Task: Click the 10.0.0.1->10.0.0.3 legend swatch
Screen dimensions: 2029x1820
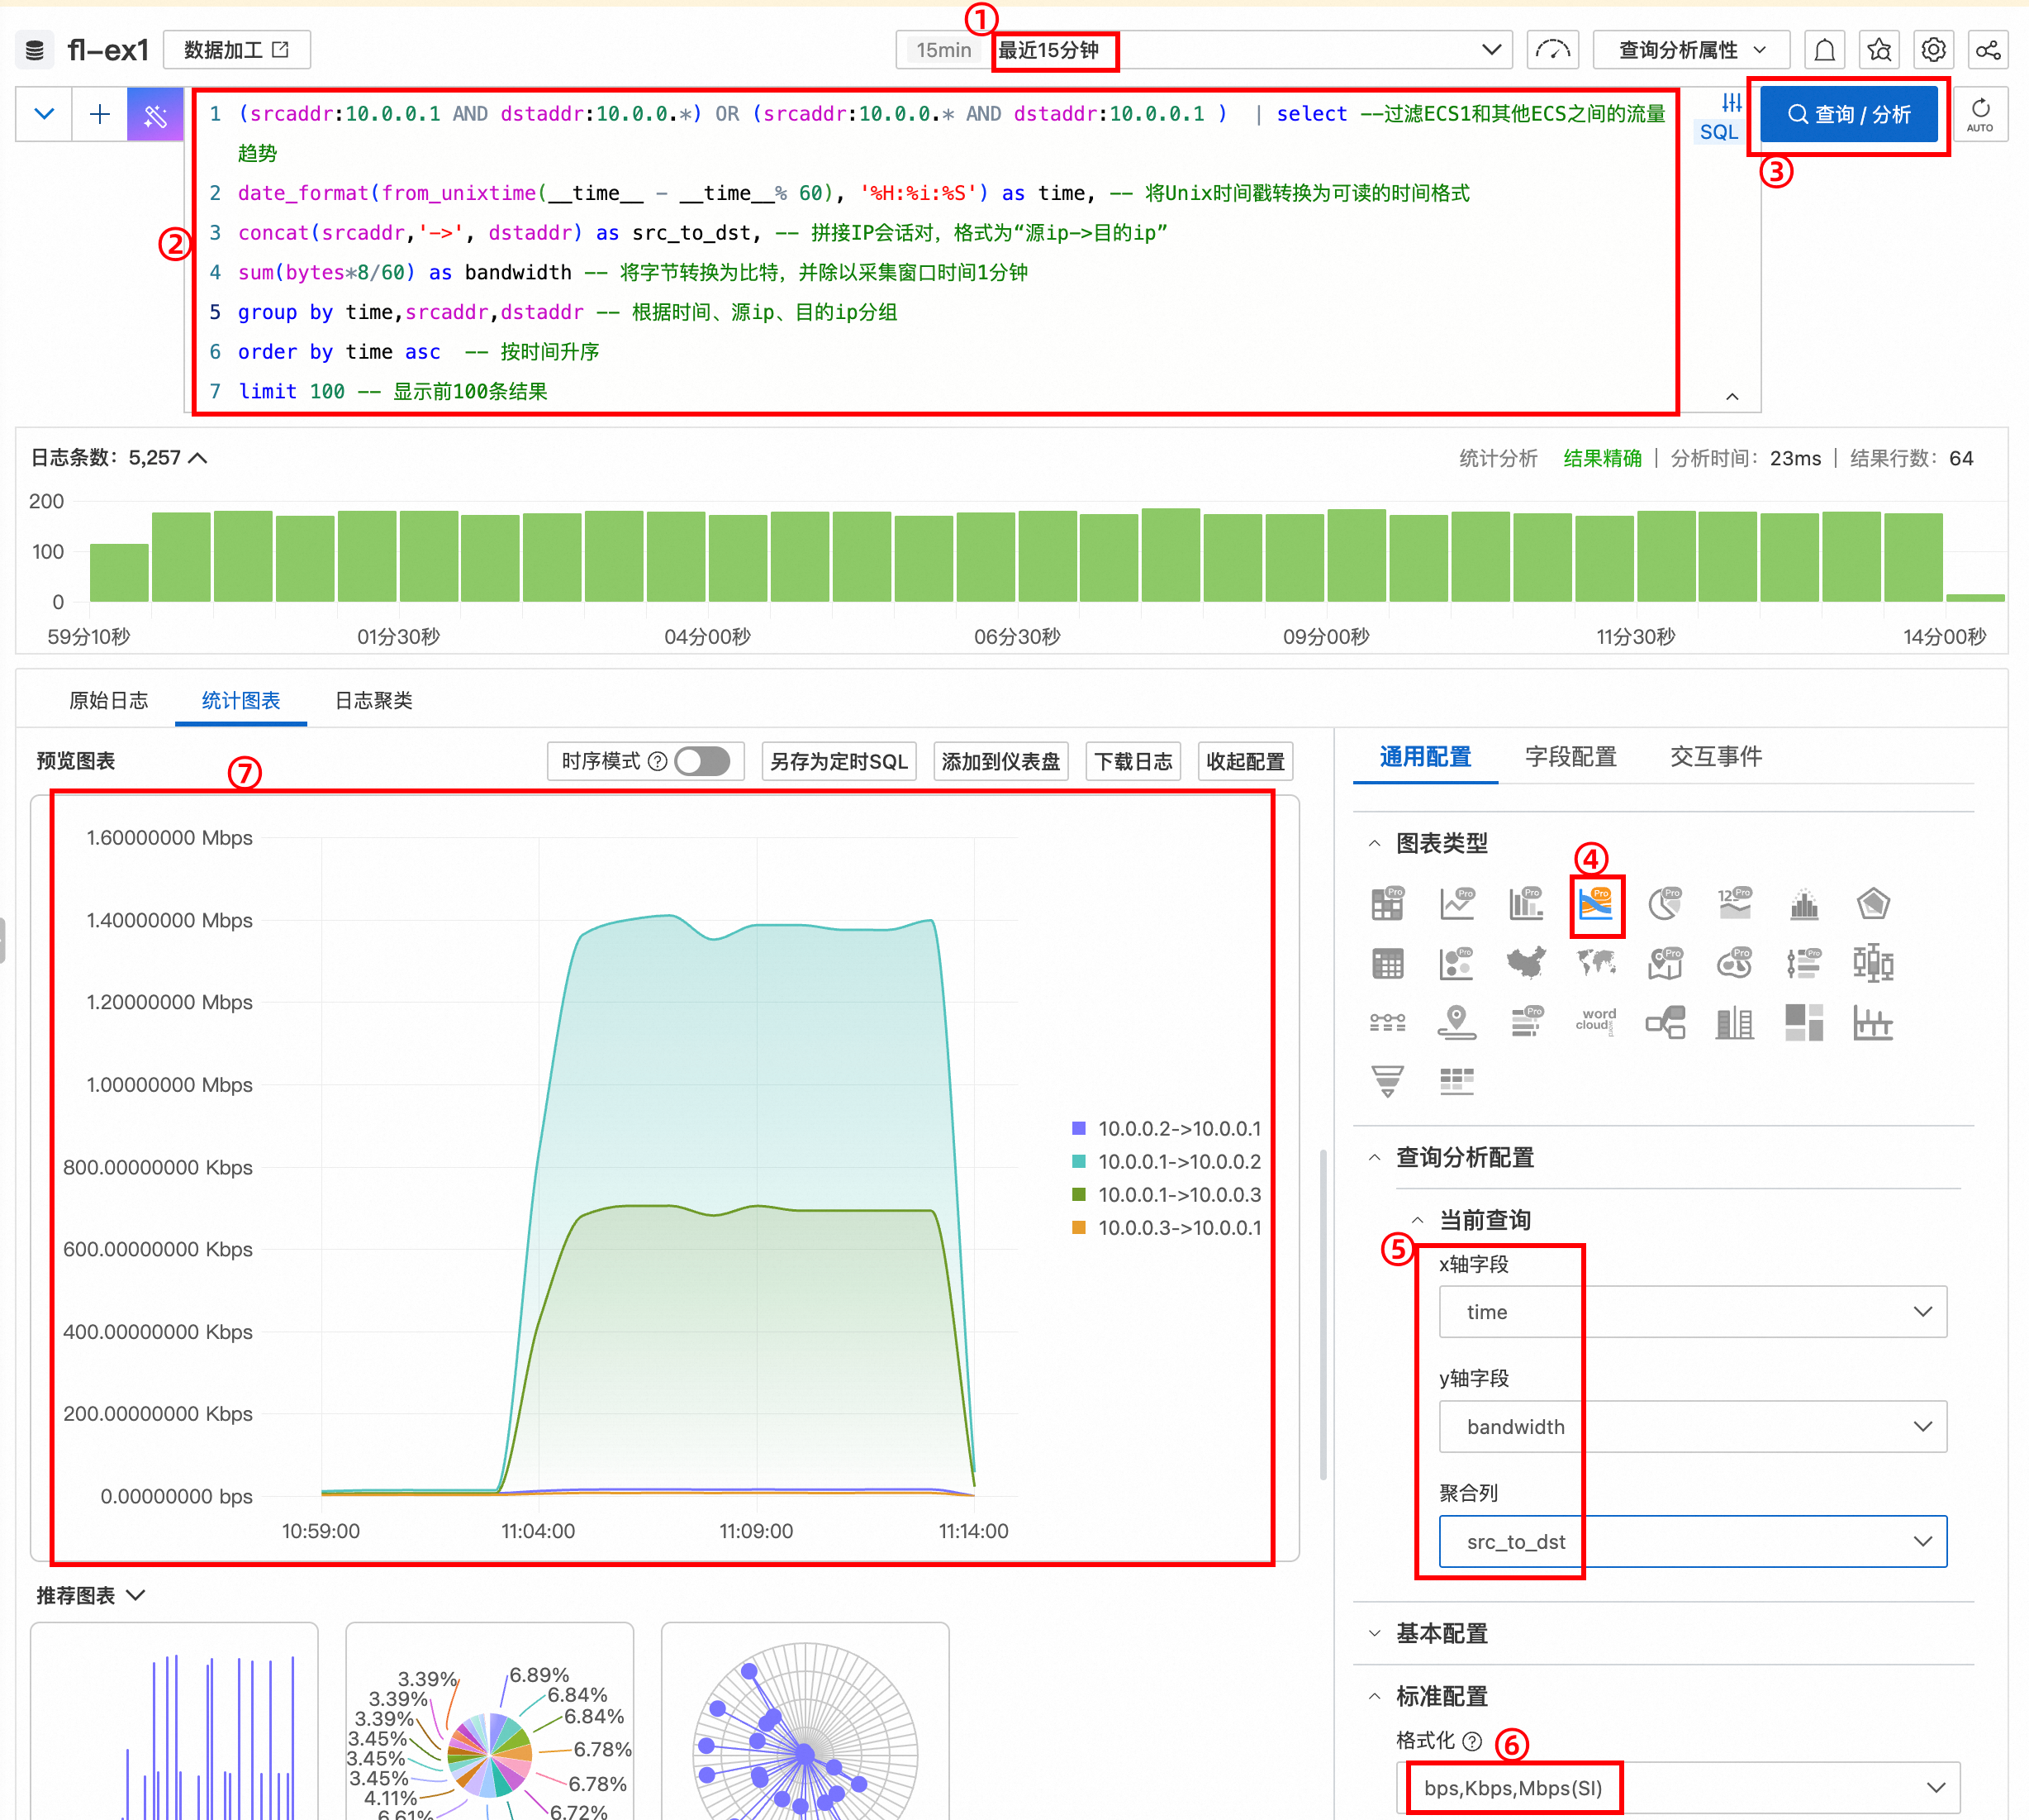Action: tap(1080, 1194)
